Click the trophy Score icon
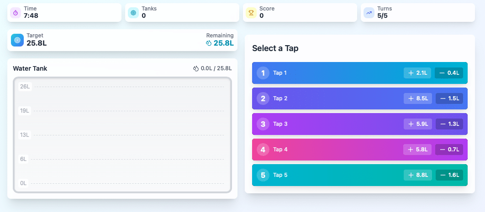This screenshot has width=485, height=212. tap(251, 13)
